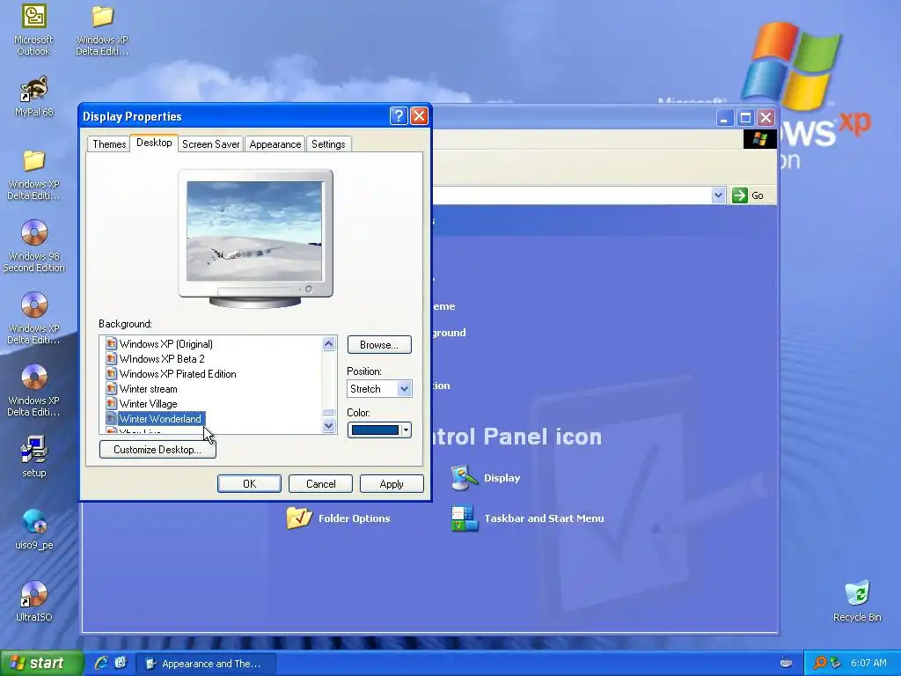Open the Recycle Bin
The image size is (901, 676).
click(857, 601)
